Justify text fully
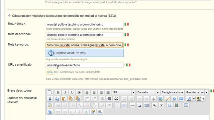Screen dimensions: 214x120 click(108, 92)
